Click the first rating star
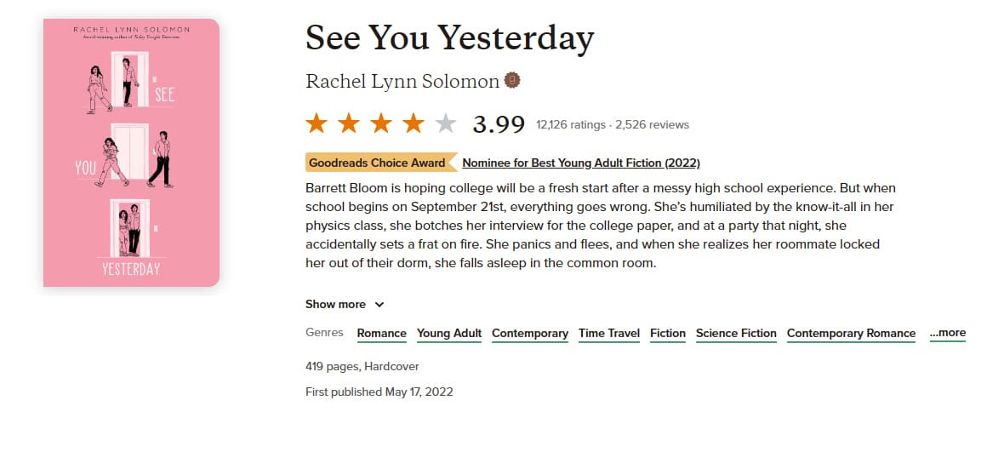Image resolution: width=1004 pixels, height=452 pixels. point(317,124)
